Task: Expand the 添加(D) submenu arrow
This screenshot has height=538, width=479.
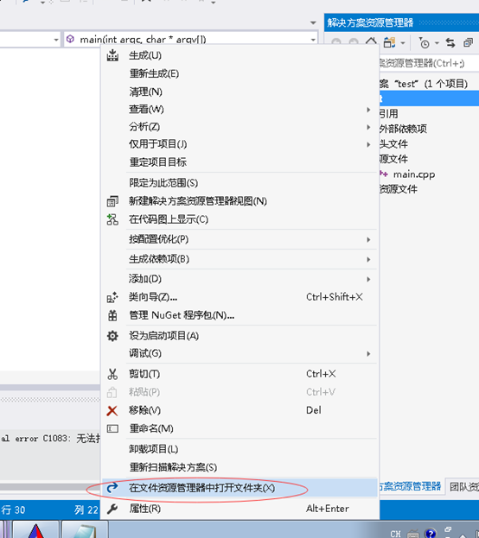Action: (368, 279)
